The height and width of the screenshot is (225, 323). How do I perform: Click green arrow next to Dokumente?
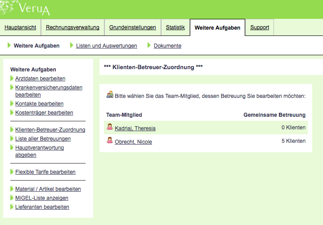149,45
